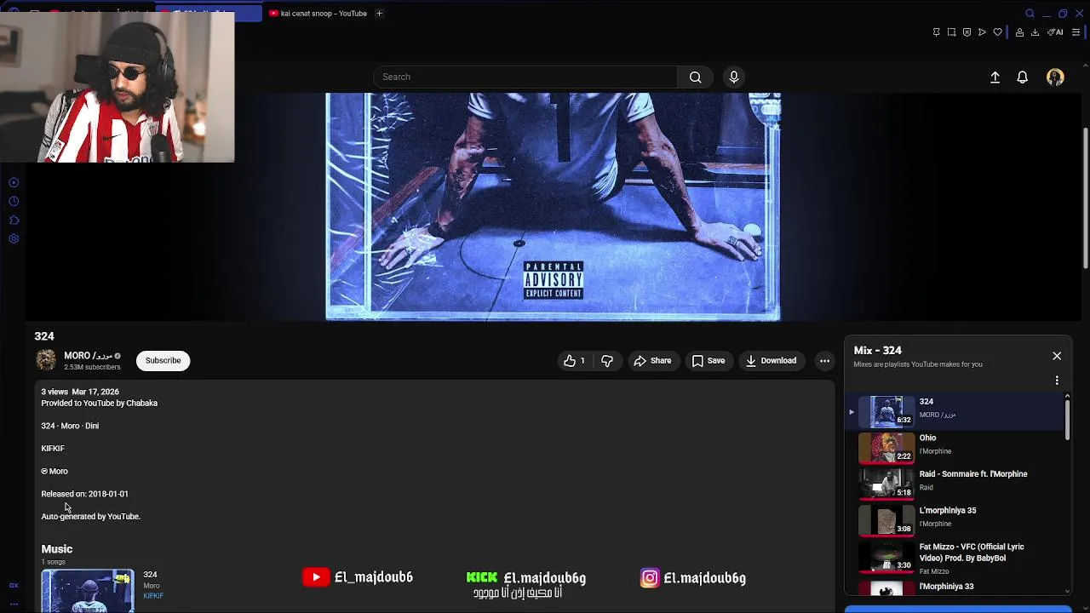The image size is (1090, 613).
Task: Subscribe to MORO channel
Action: (163, 360)
